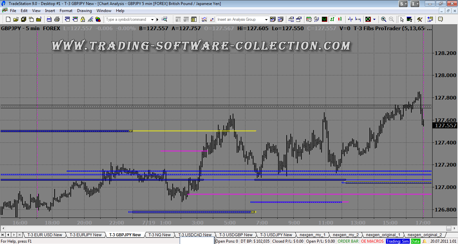Click the Zoom In magnifier icon
Viewport: 458px width, 244px height.
pyautogui.click(x=384, y=19)
